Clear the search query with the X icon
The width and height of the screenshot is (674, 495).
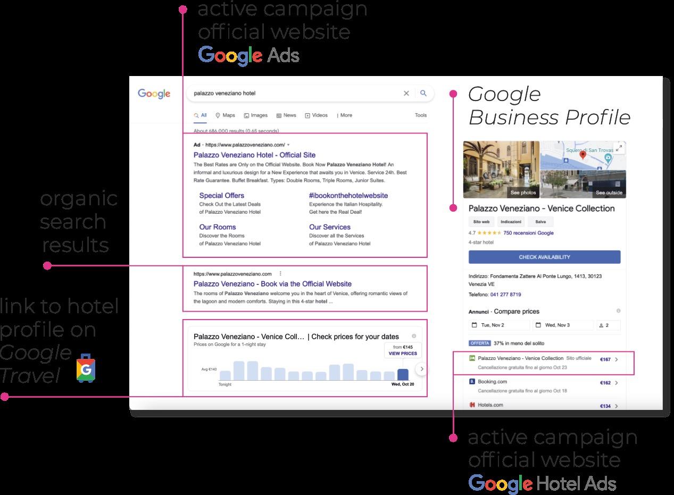tap(406, 94)
